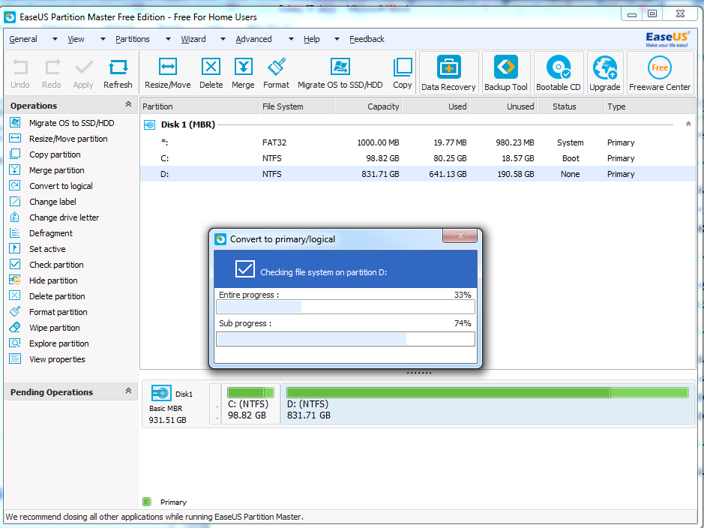Select the FAT32 system partition row
Image resolution: width=704 pixels, height=528 pixels.
coord(418,142)
